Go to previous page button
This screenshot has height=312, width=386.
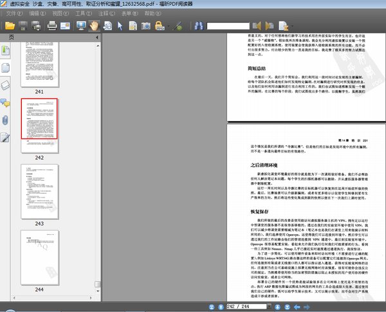click(x=221, y=307)
